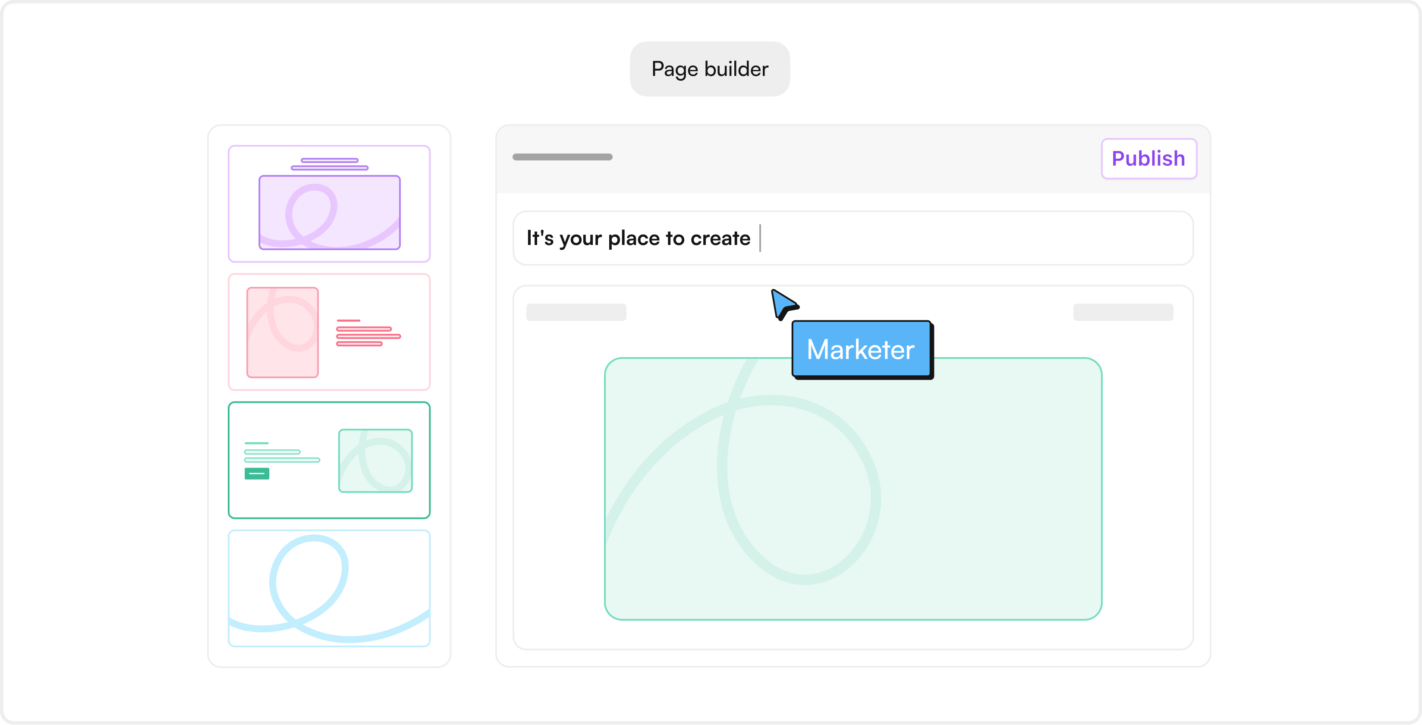This screenshot has height=725, width=1422.
Task: Click the gray title bar placeholder top left
Action: click(x=562, y=157)
